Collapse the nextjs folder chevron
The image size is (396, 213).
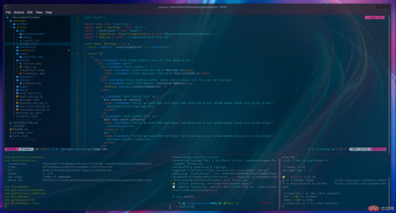[11, 27]
